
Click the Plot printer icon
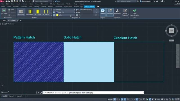point(23,1)
